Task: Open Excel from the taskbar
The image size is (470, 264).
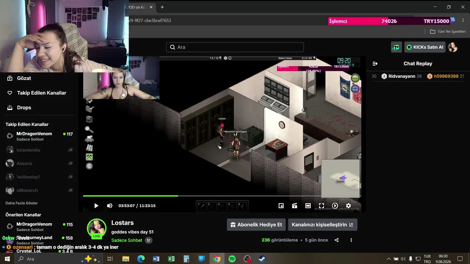Action: 171,259
